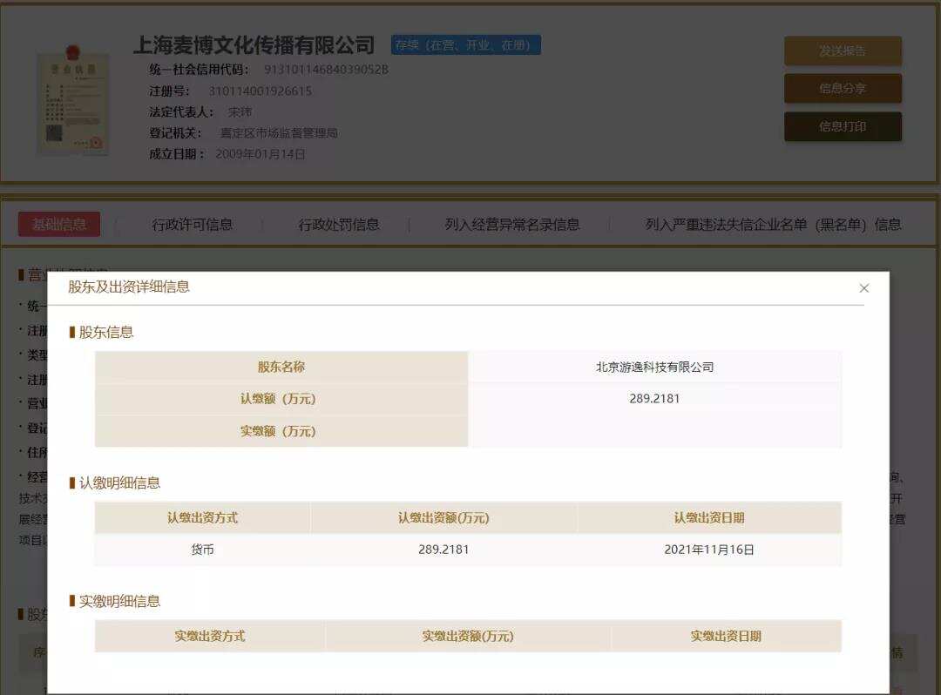The height and width of the screenshot is (695, 941).
Task: Click the 实缴额（万元） row label
Action: (279, 431)
